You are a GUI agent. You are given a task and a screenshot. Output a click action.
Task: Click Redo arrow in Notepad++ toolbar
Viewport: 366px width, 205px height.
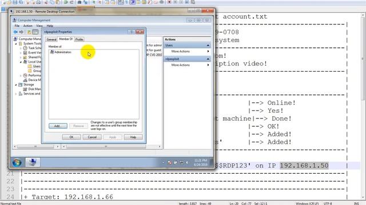pyautogui.click(x=71, y=2)
